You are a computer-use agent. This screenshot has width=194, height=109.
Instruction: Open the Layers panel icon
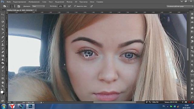coord(192,89)
